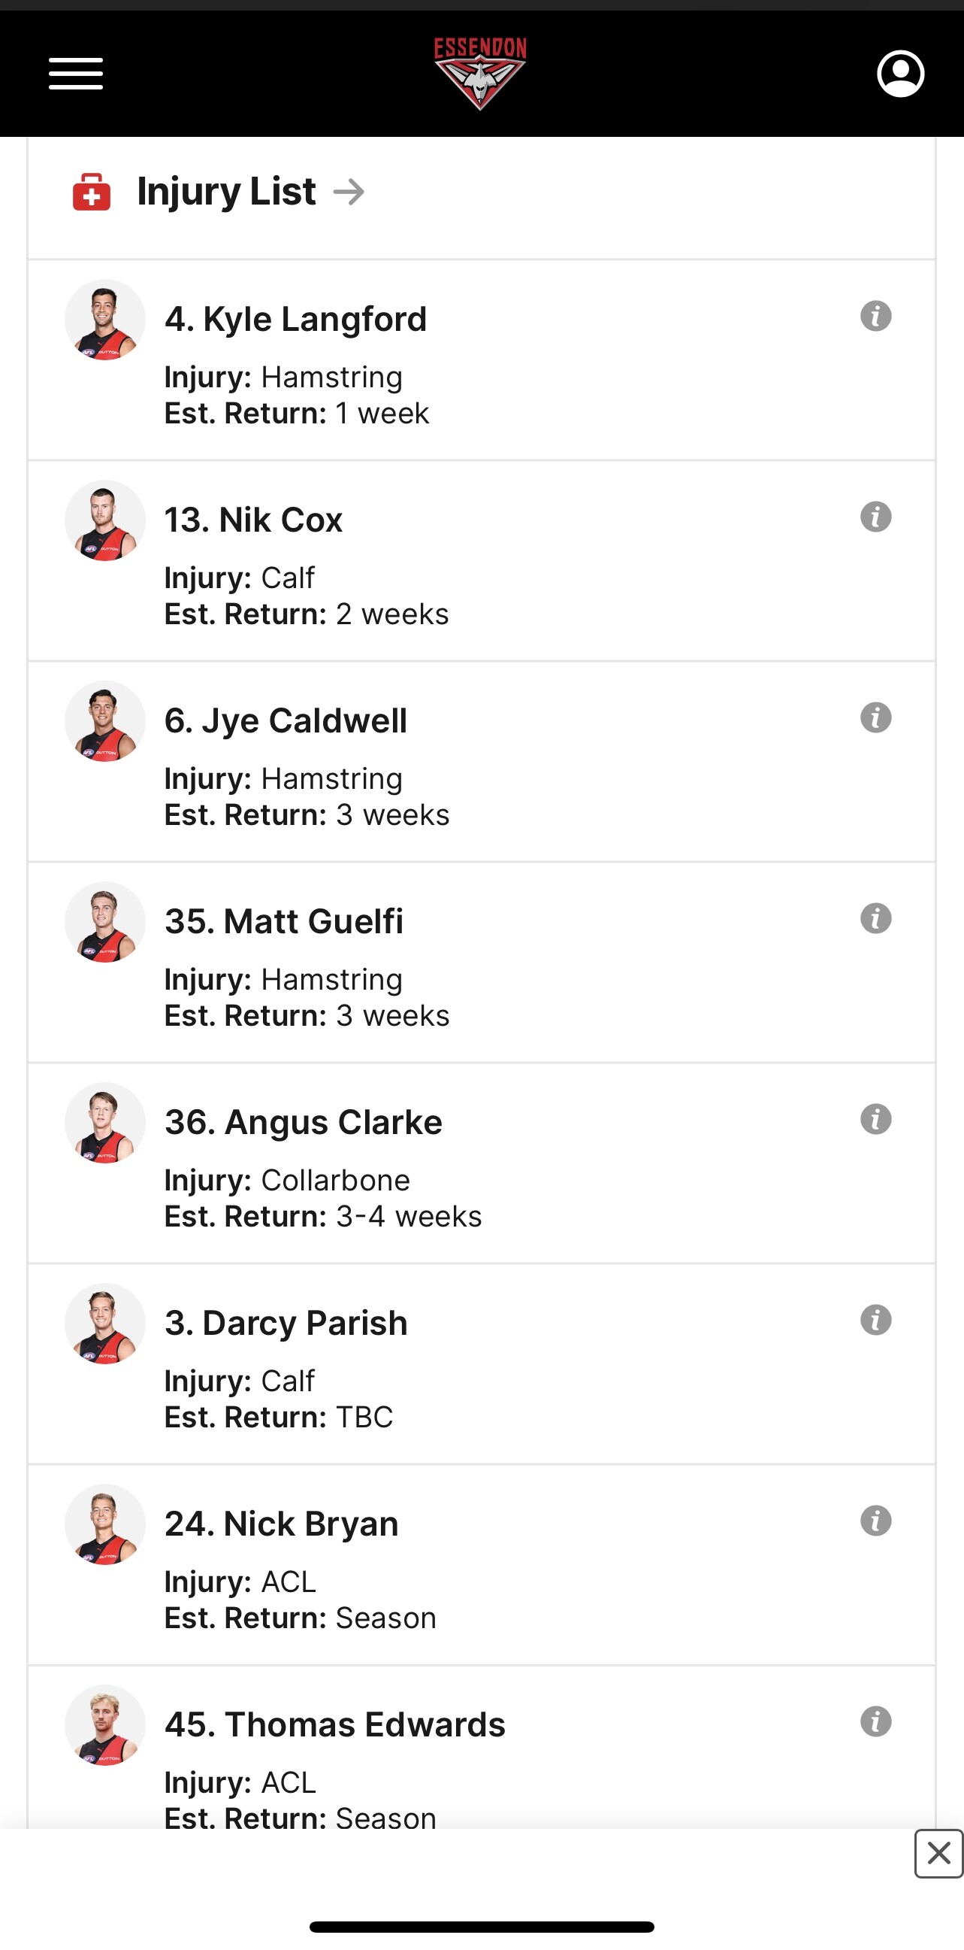Tap the Essendon club logo
The image size is (964, 1950).
tap(480, 73)
